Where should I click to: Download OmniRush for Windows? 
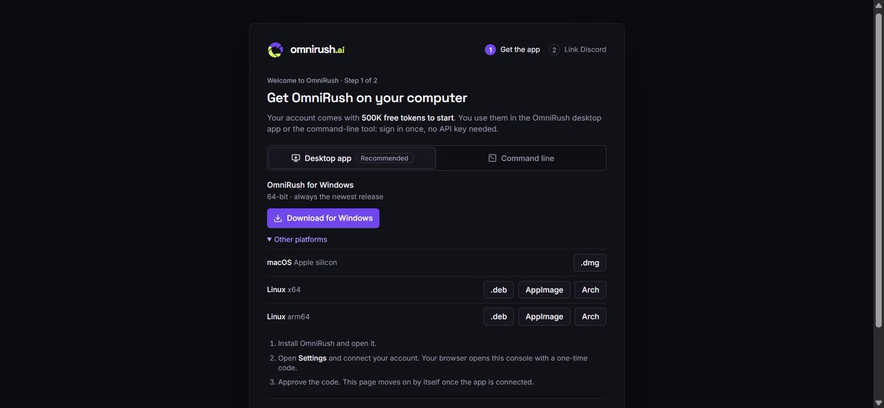pos(323,218)
